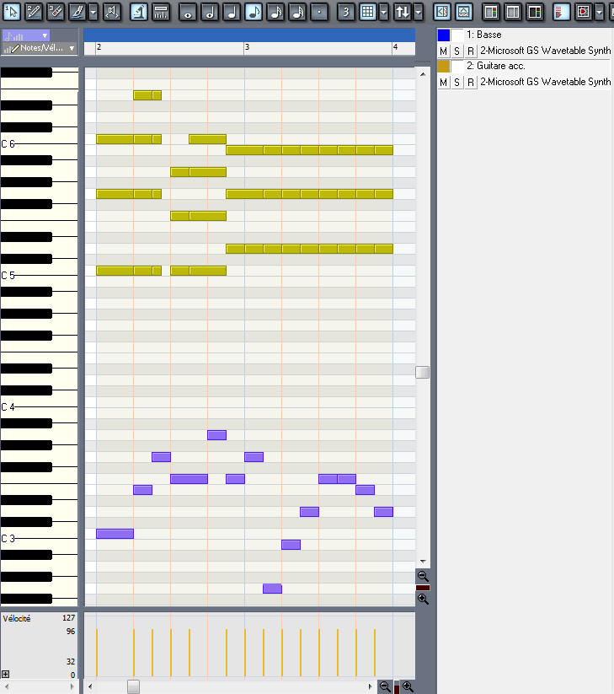Select the Erase tool

pos(56,12)
